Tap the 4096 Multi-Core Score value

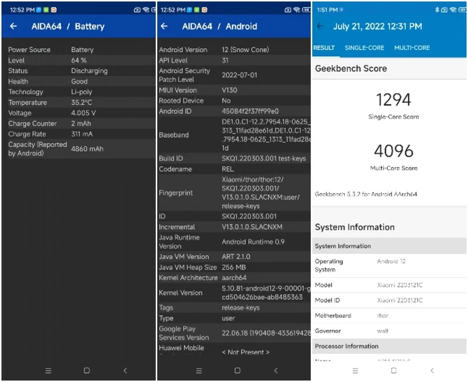pos(393,151)
